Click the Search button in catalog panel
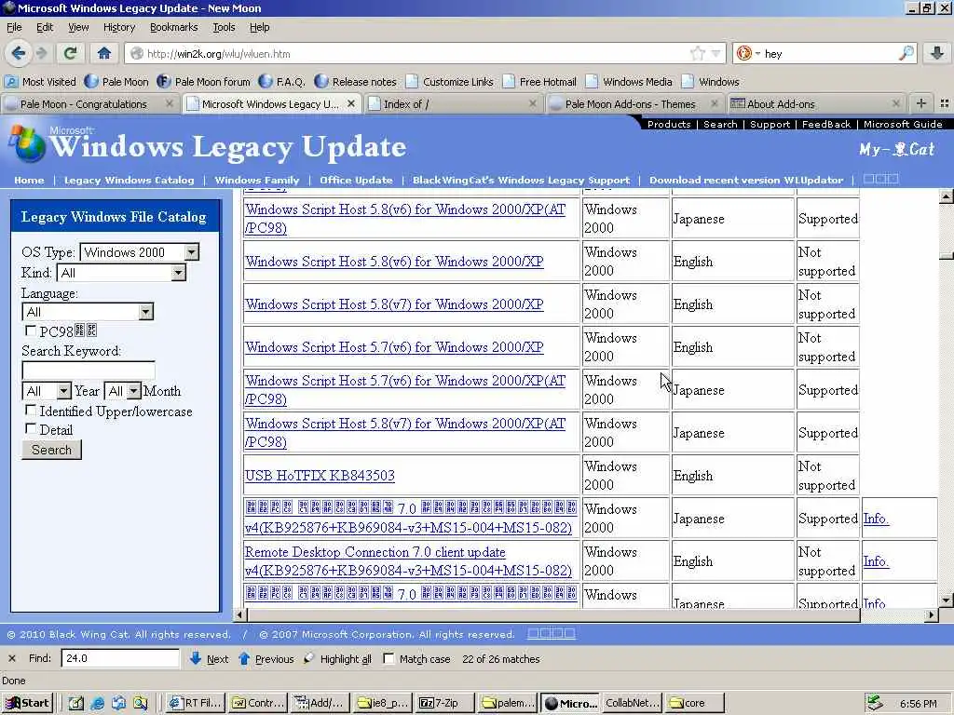 coord(52,450)
